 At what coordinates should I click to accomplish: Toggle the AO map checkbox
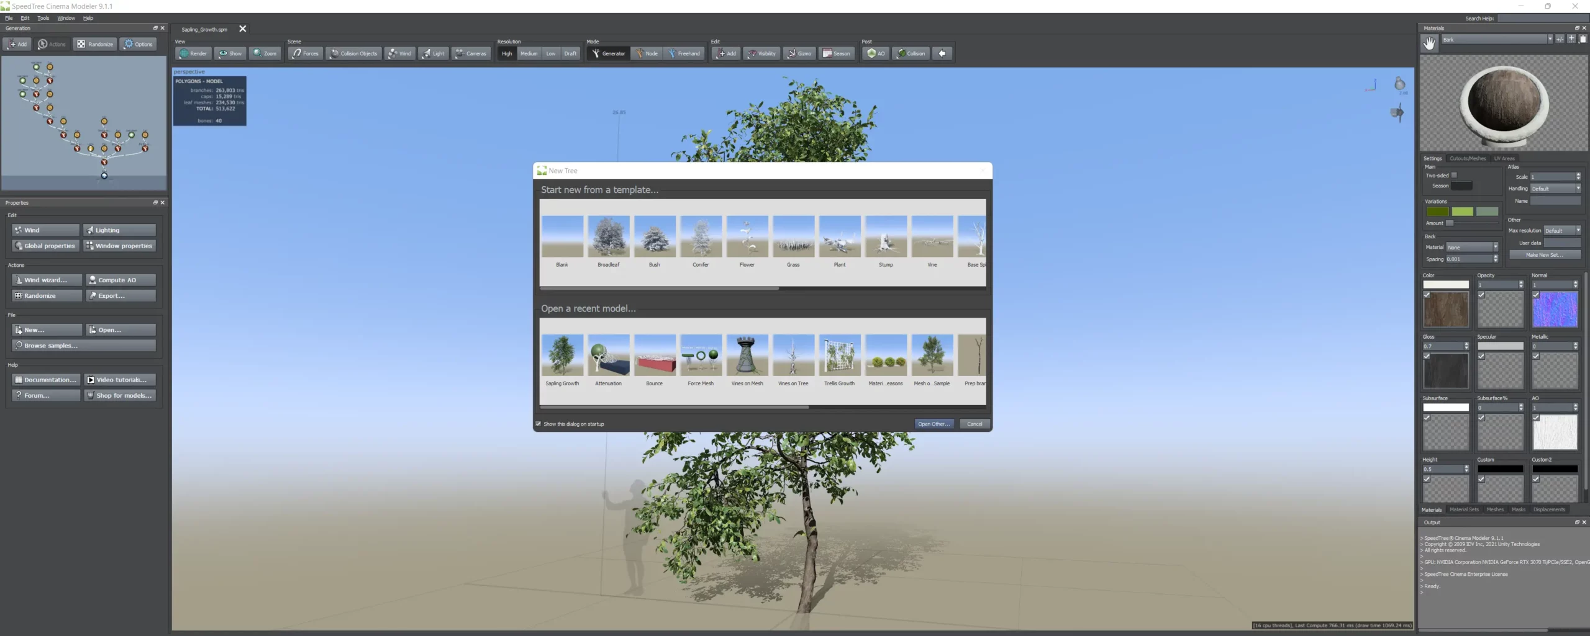click(x=1536, y=418)
